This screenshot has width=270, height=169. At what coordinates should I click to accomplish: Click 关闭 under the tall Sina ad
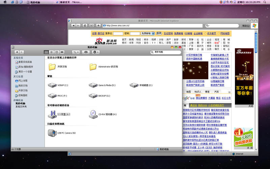(251, 106)
